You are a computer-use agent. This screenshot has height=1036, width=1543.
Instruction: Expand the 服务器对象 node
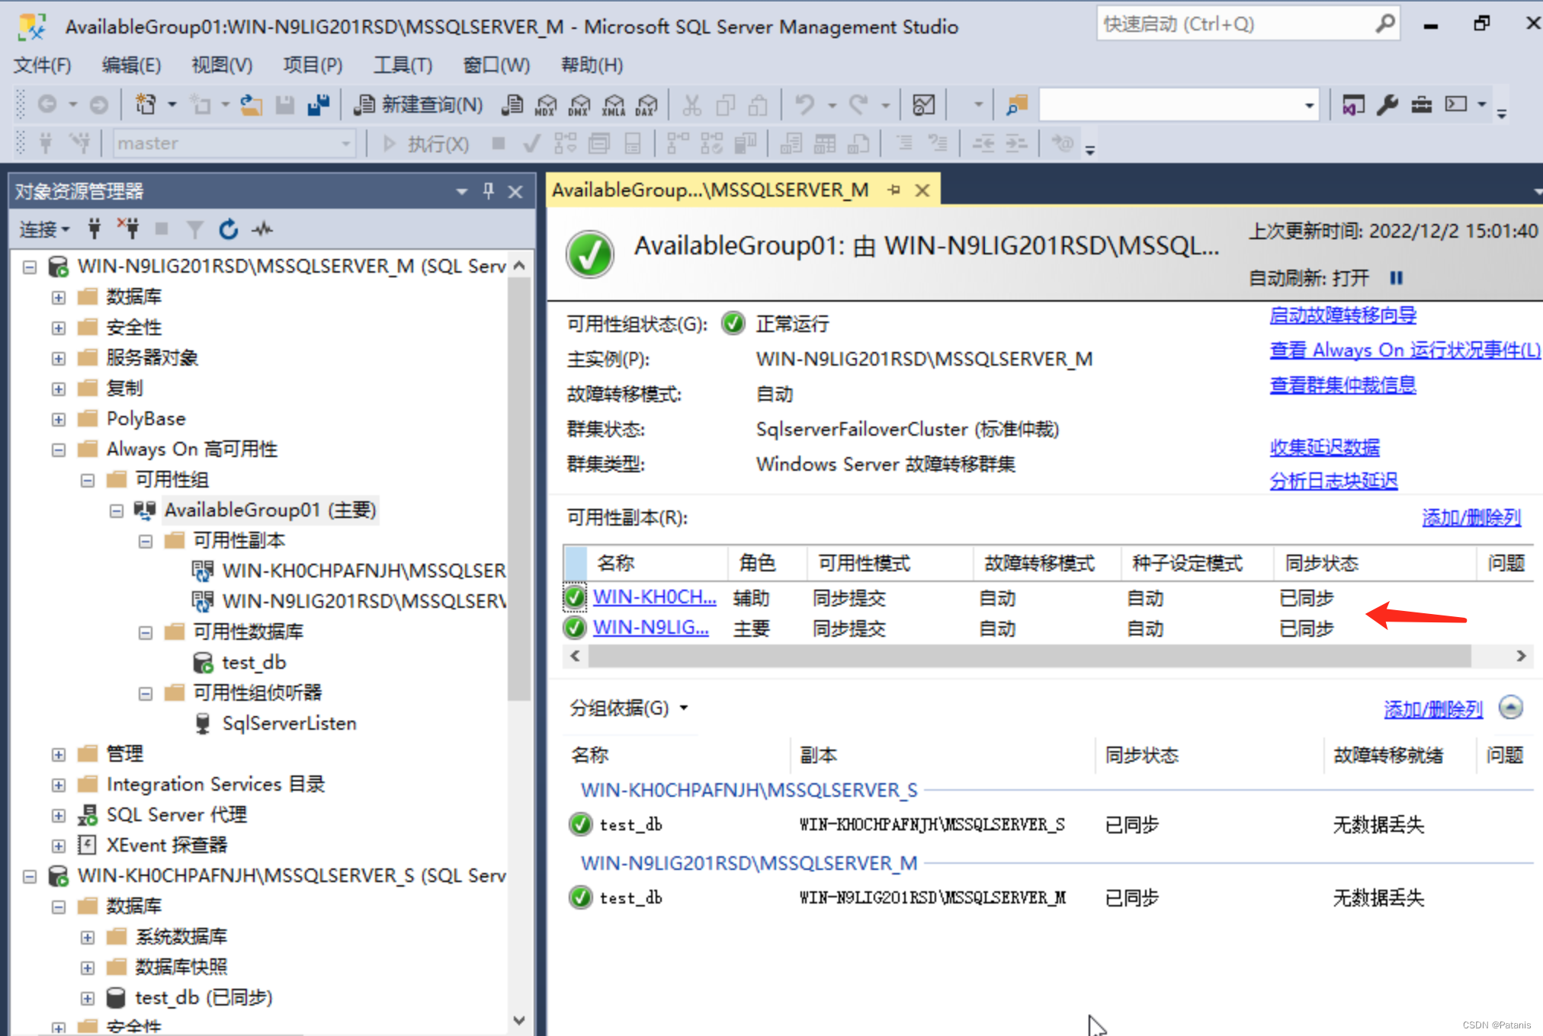(x=59, y=358)
